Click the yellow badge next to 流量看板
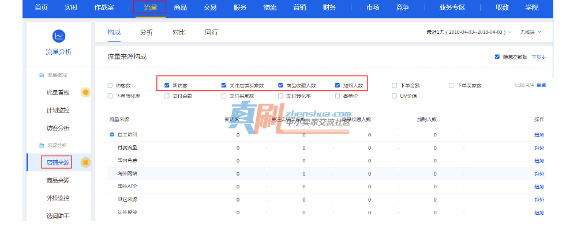This screenshot has height=235, width=581. (x=85, y=92)
